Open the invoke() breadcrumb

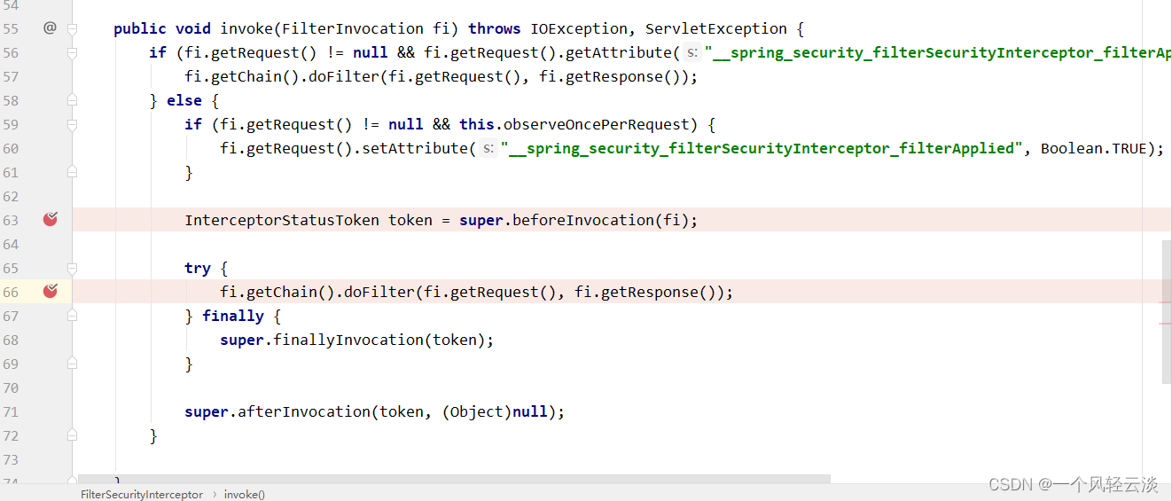tap(245, 494)
